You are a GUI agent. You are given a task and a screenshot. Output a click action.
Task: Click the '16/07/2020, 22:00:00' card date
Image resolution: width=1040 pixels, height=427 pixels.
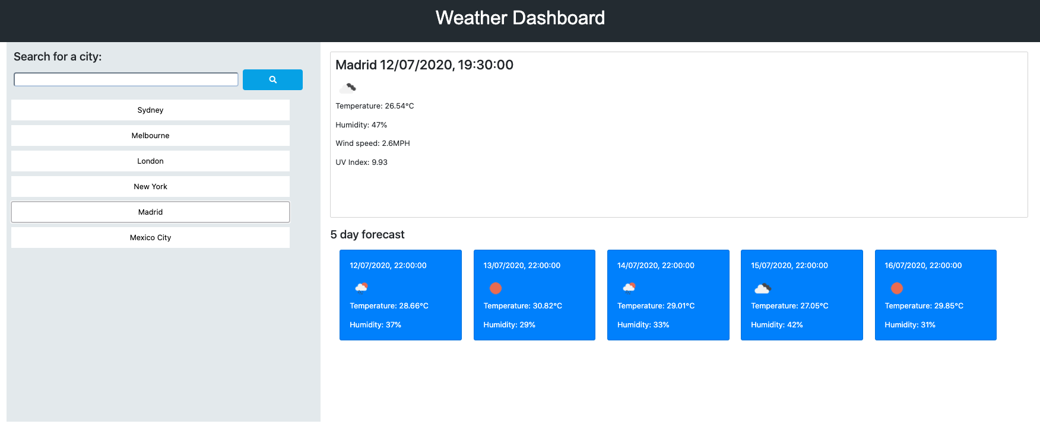923,266
